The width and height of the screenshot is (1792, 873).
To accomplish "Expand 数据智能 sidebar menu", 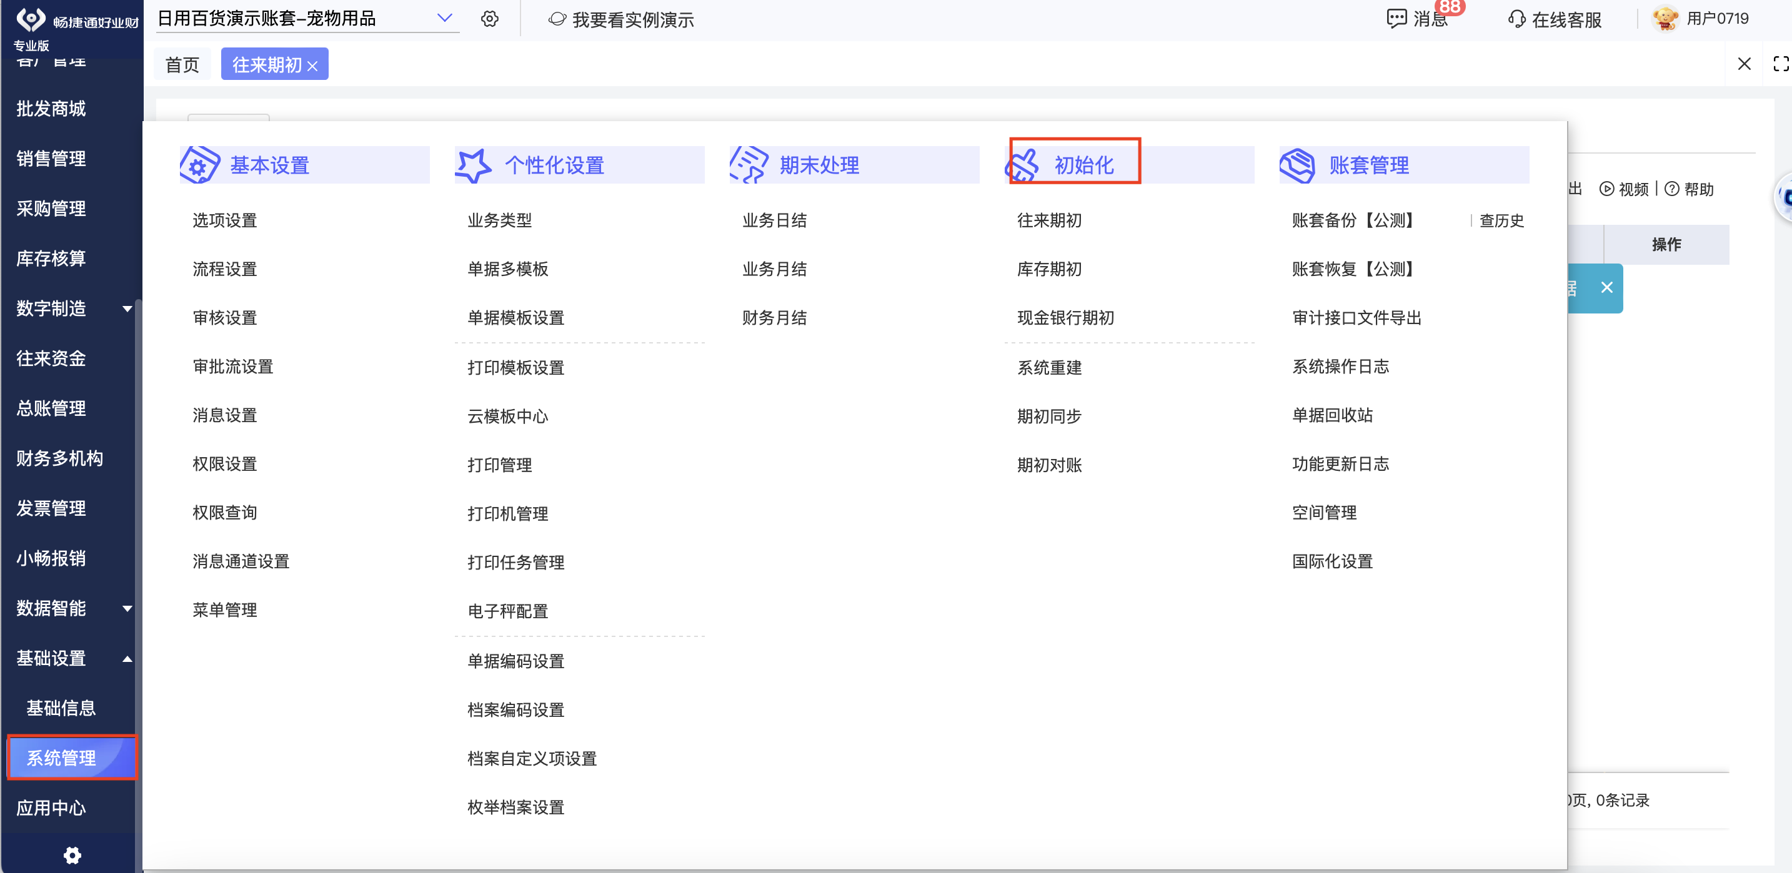I will (x=127, y=609).
